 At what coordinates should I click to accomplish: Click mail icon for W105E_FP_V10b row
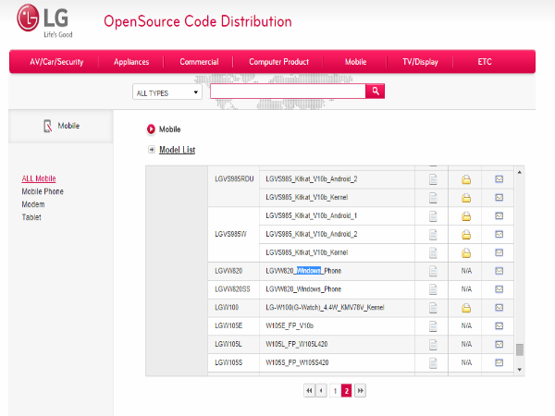[499, 324]
